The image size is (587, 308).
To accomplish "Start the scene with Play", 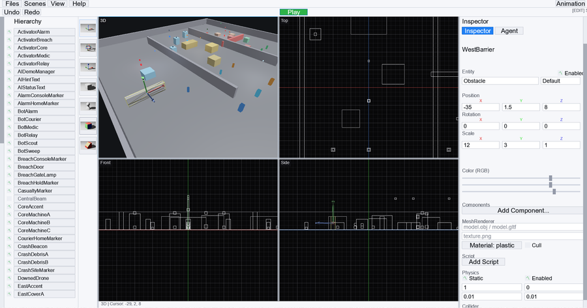I will 293,12.
